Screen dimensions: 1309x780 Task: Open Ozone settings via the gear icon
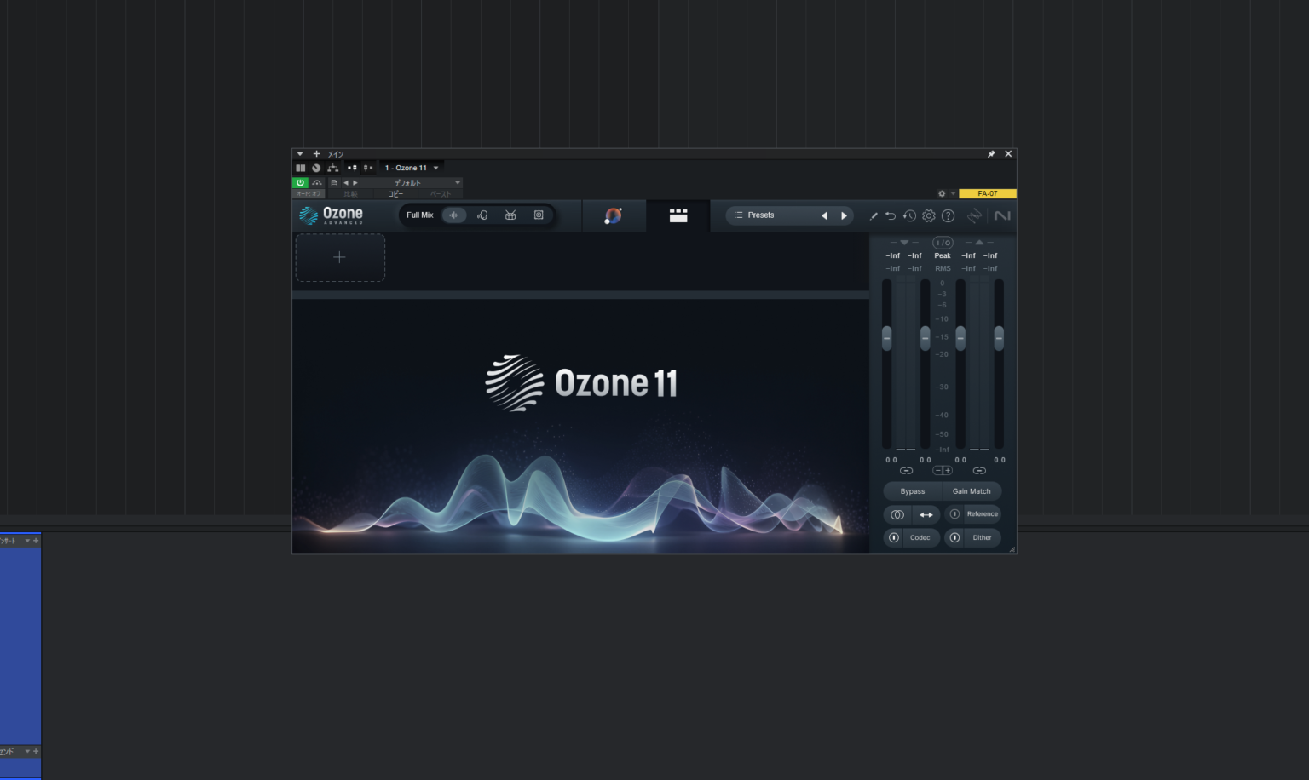coord(928,215)
